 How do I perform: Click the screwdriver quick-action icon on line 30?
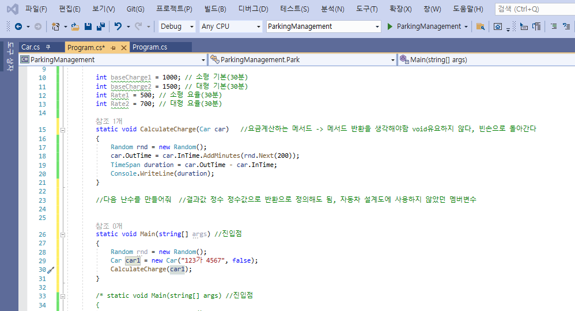coord(51,270)
